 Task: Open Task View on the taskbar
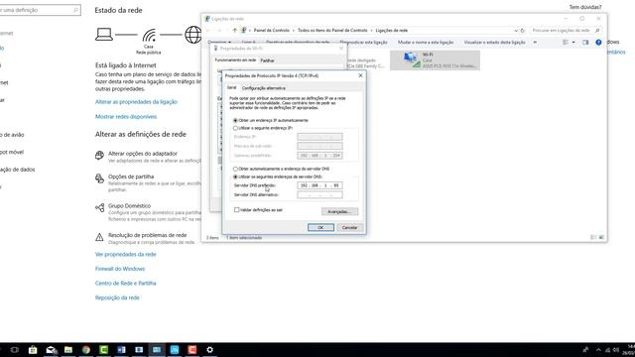(15, 350)
